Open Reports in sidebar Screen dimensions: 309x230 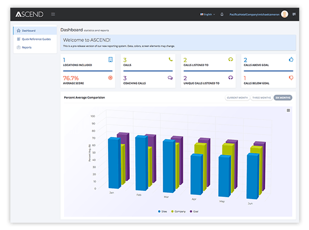tap(35, 47)
